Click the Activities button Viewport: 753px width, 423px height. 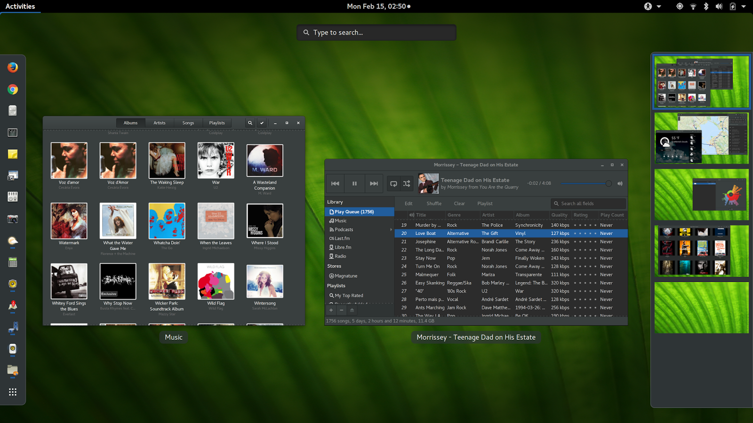coord(20,6)
